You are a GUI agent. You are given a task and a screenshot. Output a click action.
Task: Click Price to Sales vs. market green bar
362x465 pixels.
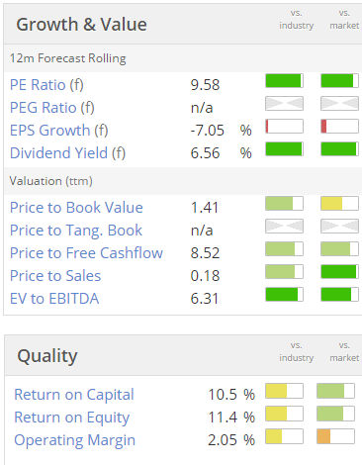click(x=339, y=272)
